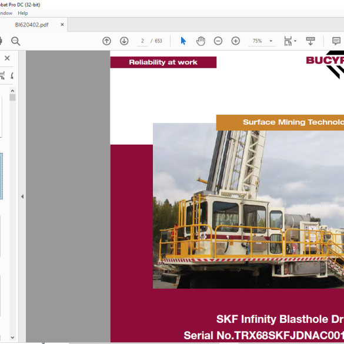Click the Serial No. text line
Viewport: 344px width, 344px height.
[x=263, y=335]
